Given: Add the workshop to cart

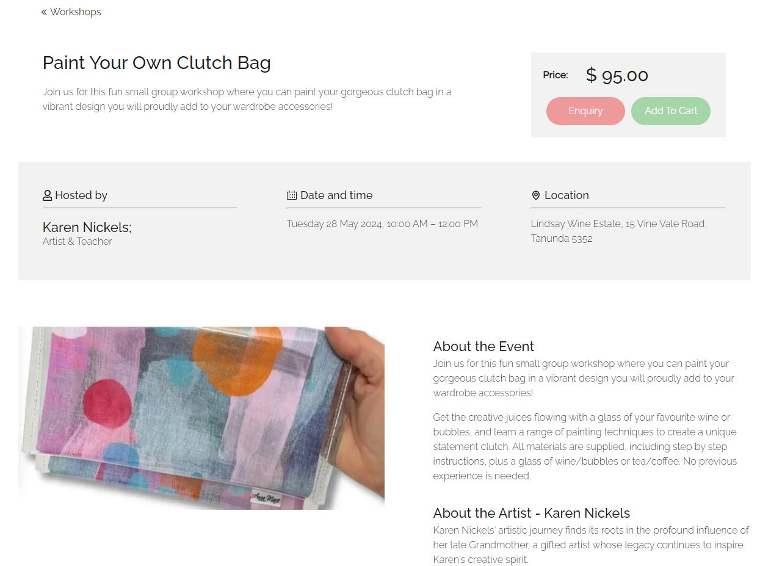Looking at the screenshot, I should [671, 111].
